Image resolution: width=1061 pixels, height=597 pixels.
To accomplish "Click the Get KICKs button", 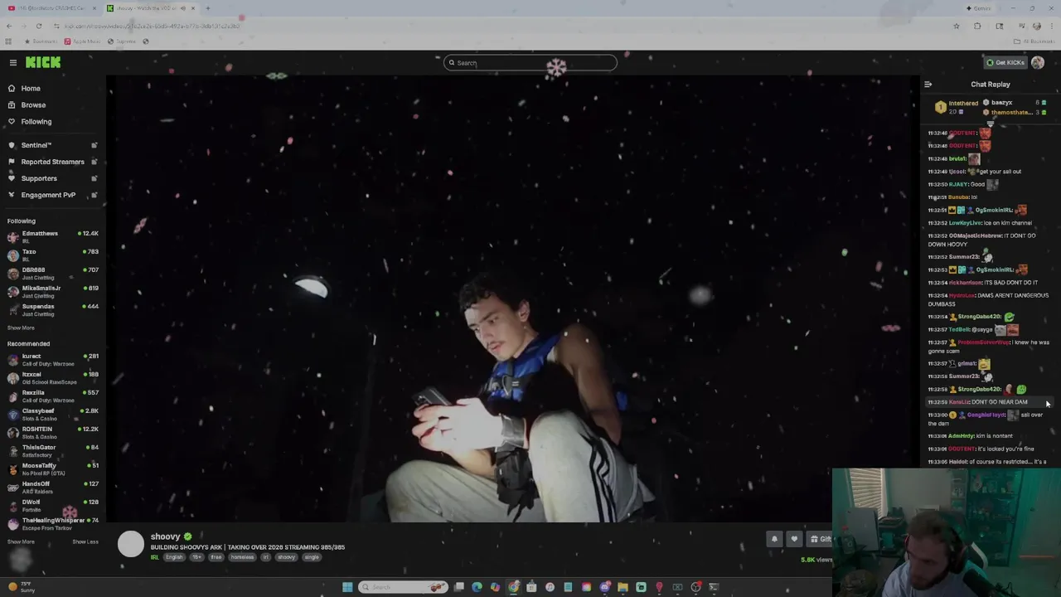I will click(x=1005, y=62).
